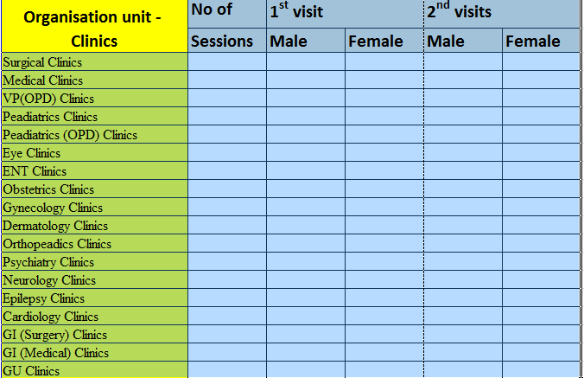Click Sessions input cell for Gynecology Clinics
584x378 pixels.
tap(226, 208)
